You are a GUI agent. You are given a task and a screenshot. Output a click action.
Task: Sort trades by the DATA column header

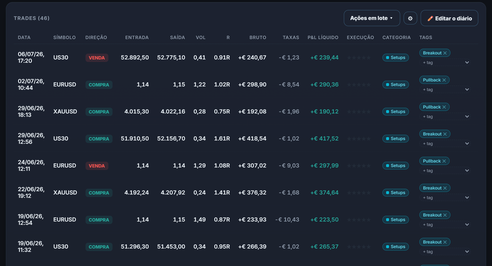[24, 38]
